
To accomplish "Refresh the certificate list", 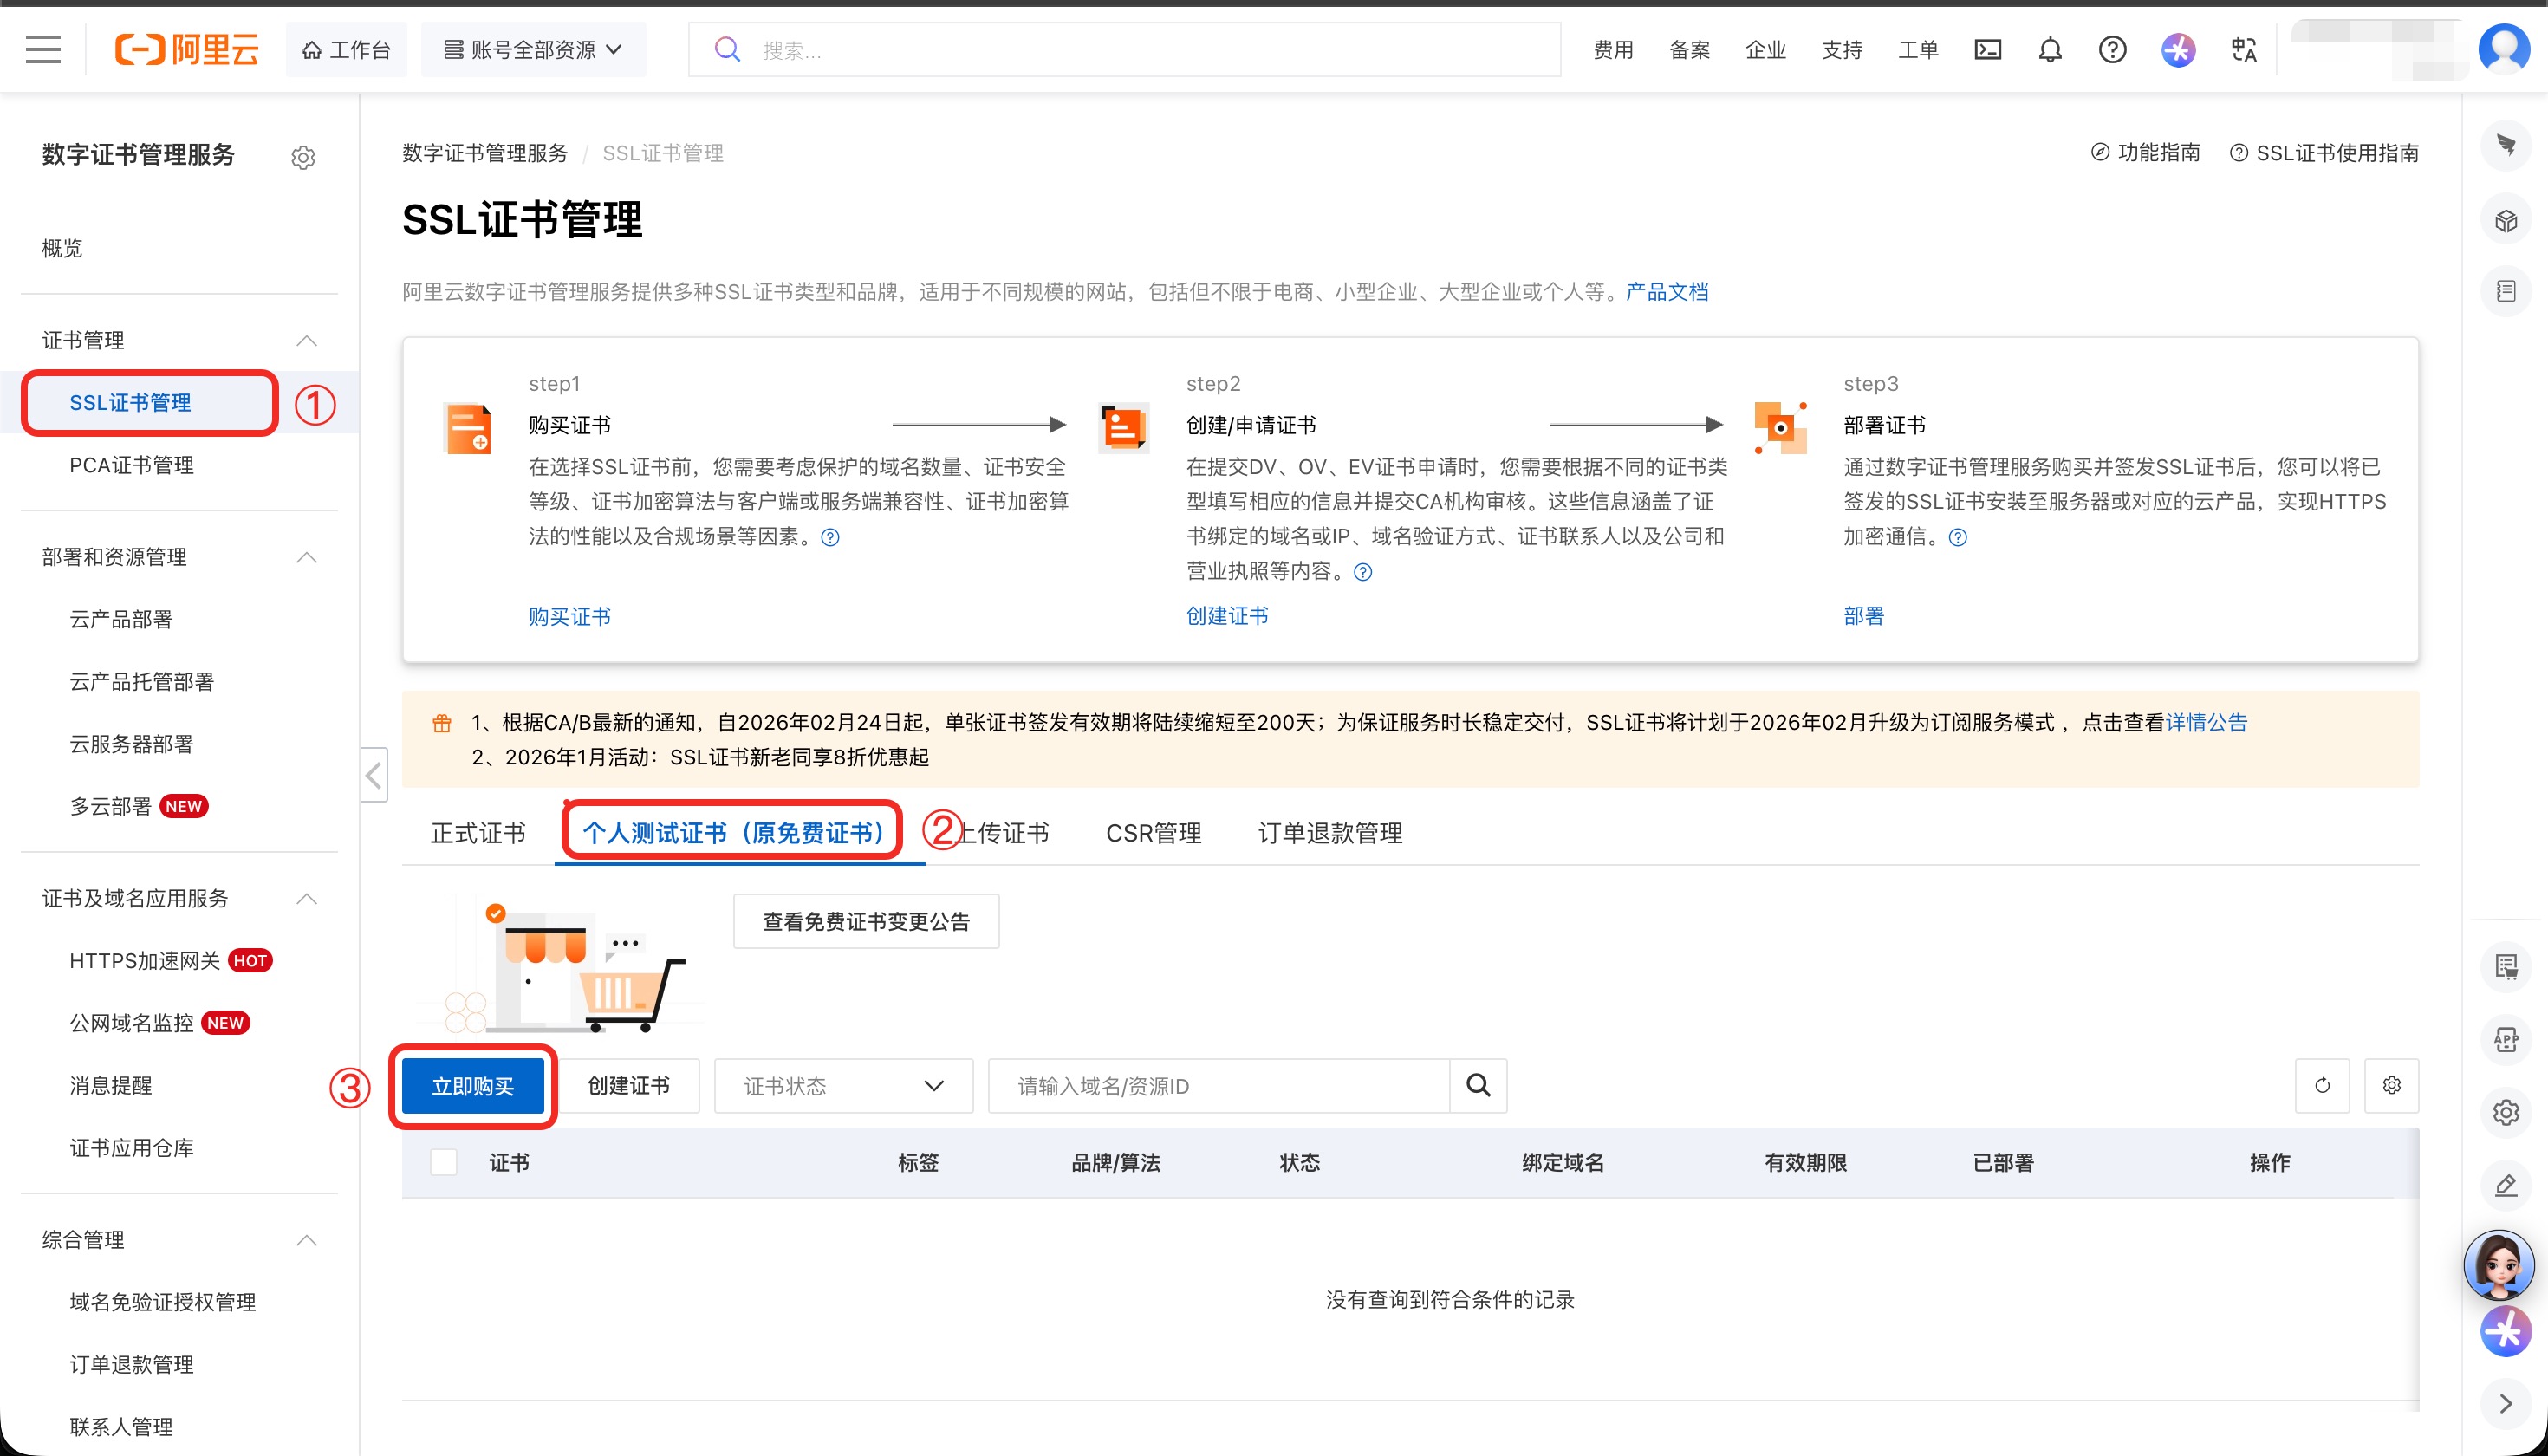I will [x=2321, y=1085].
